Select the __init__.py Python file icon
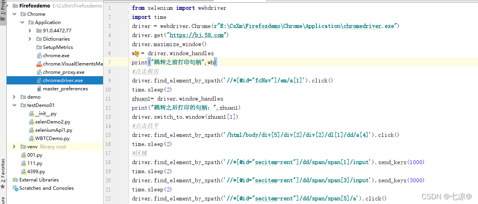The width and height of the screenshot is (478, 204). point(32,114)
